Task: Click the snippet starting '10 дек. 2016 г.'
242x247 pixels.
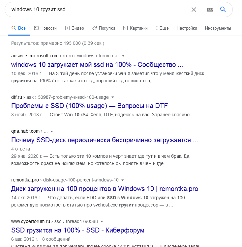Action: tap(108, 77)
